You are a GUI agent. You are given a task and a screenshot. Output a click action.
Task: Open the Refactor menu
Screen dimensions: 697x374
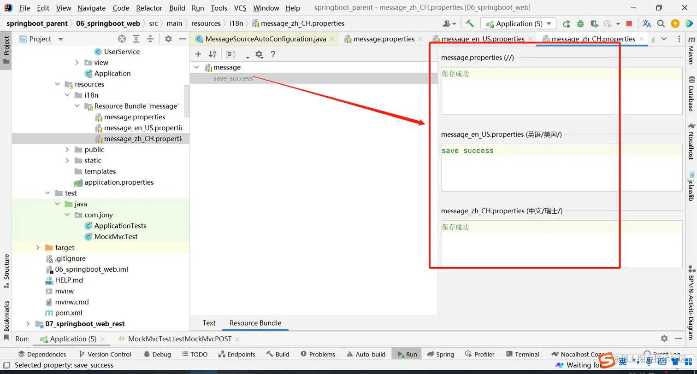(x=149, y=8)
